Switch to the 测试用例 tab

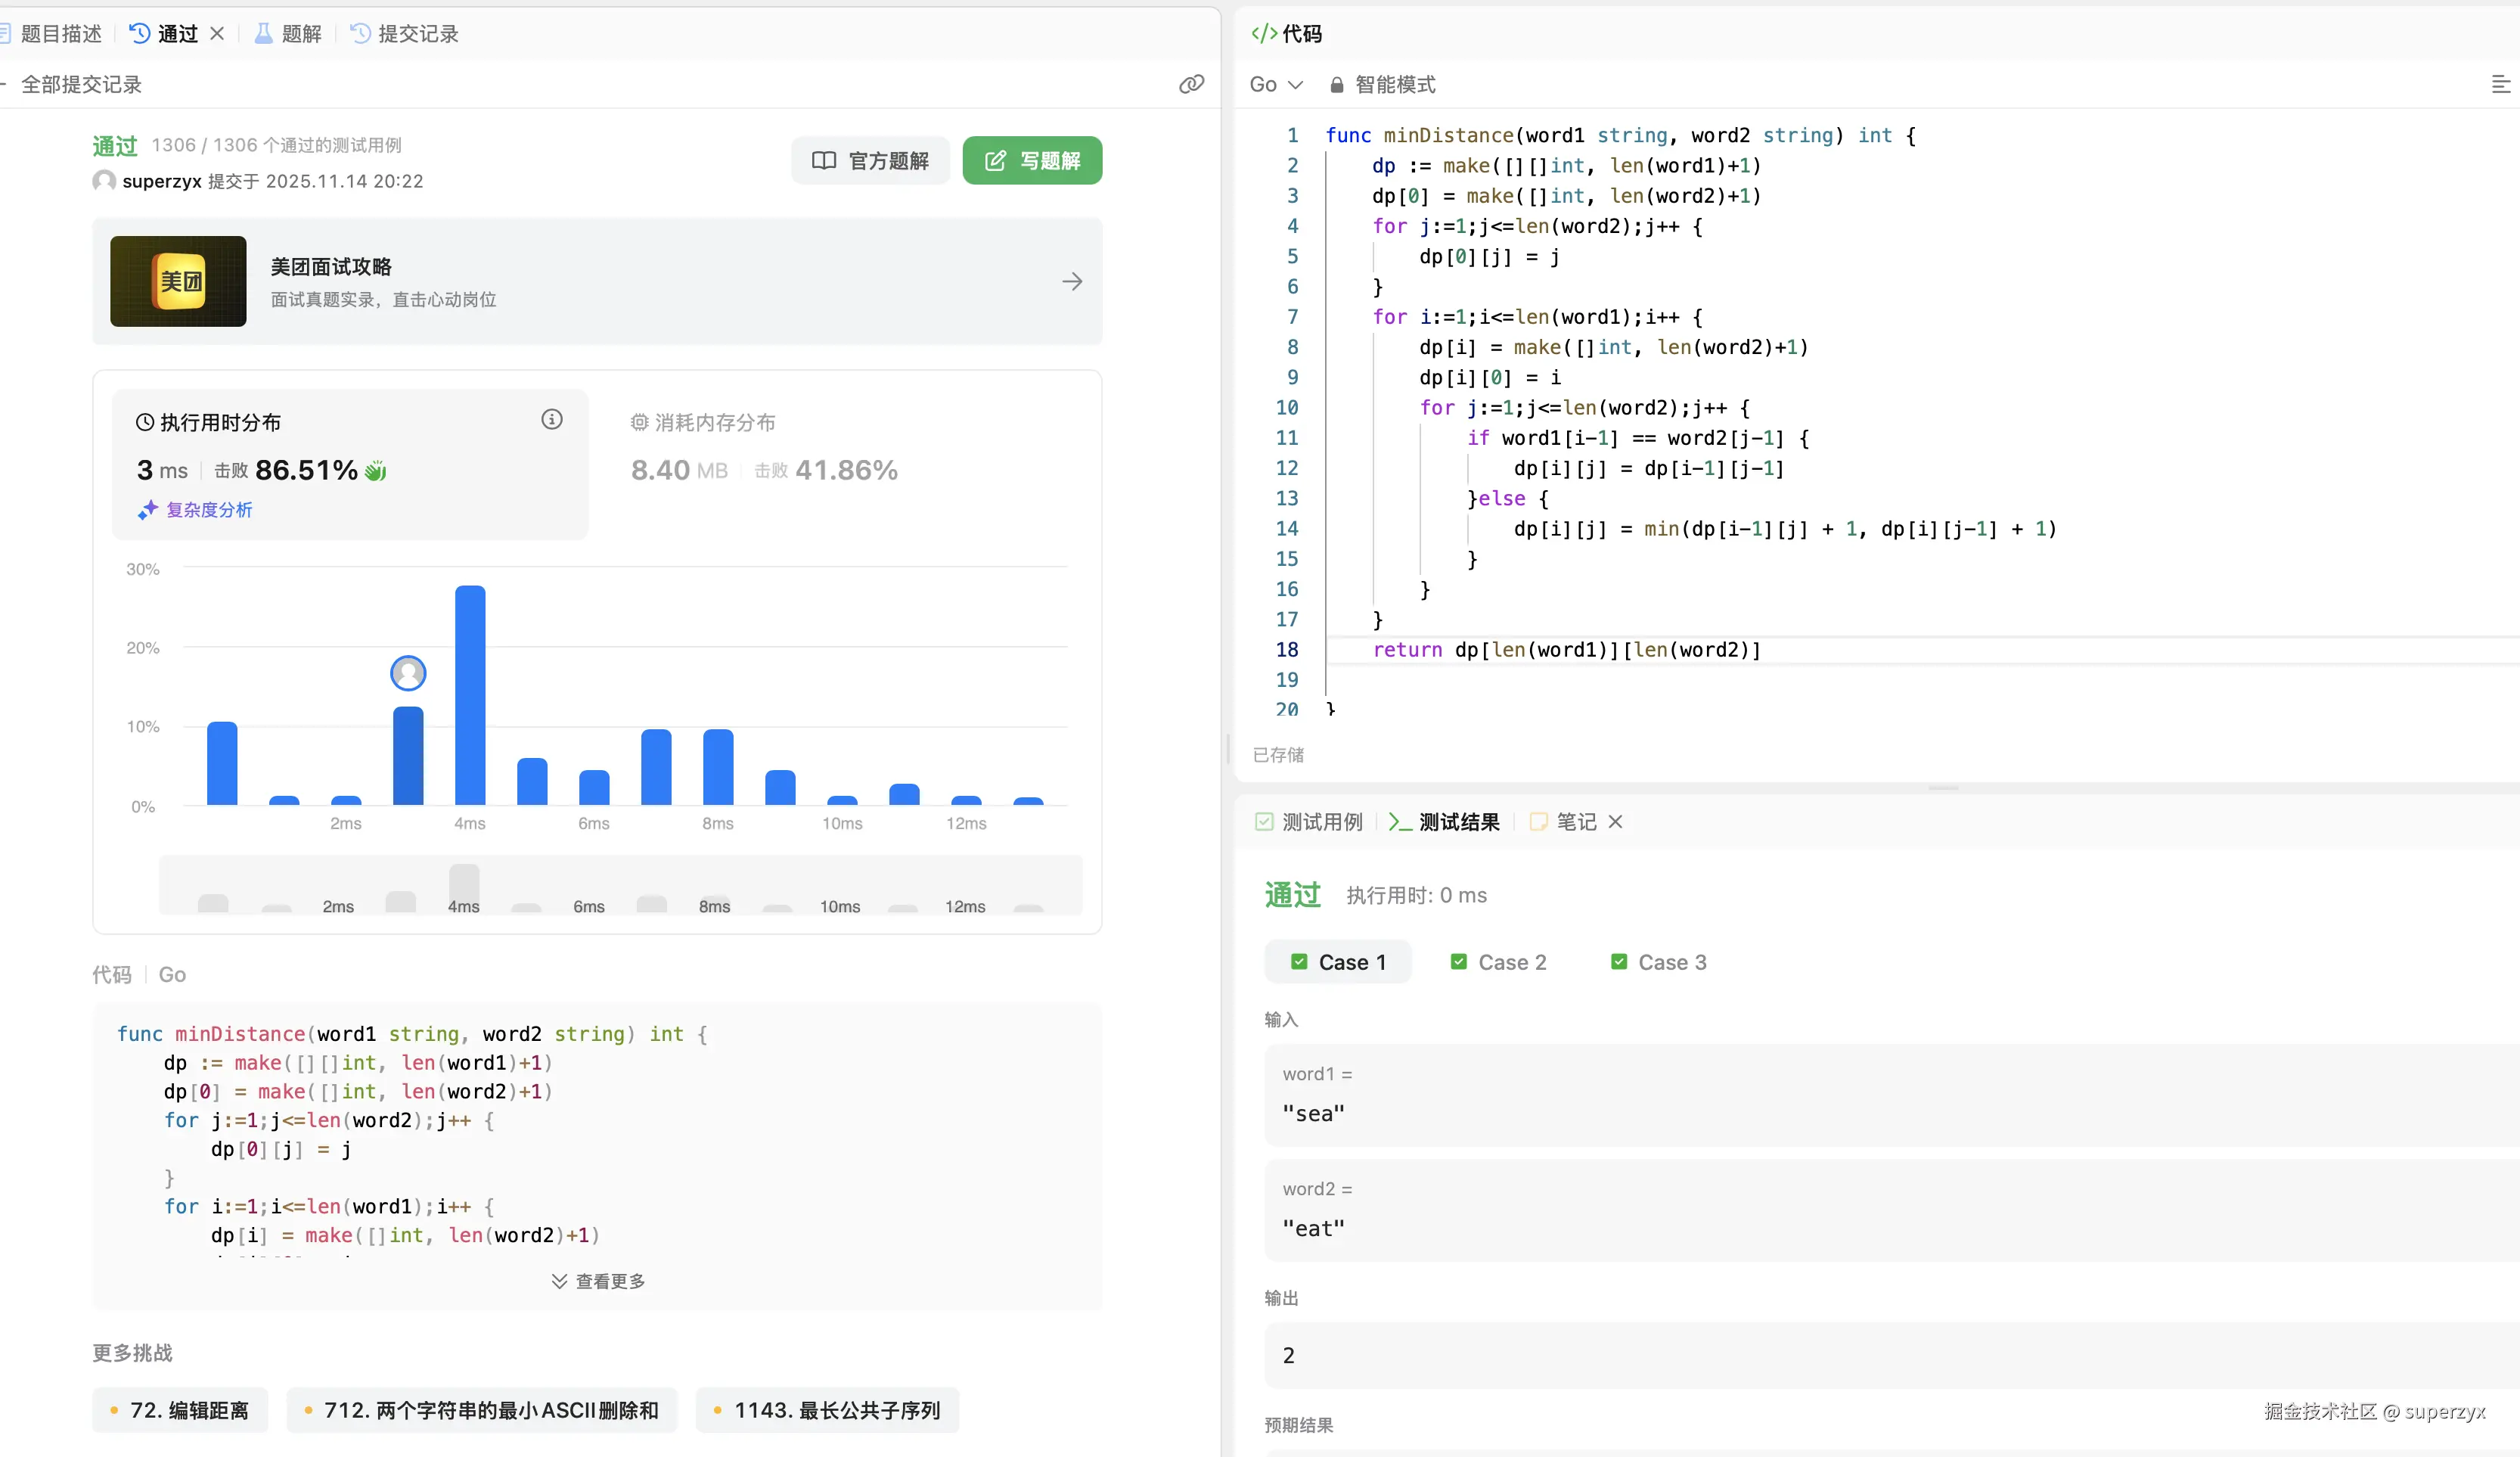(1309, 822)
